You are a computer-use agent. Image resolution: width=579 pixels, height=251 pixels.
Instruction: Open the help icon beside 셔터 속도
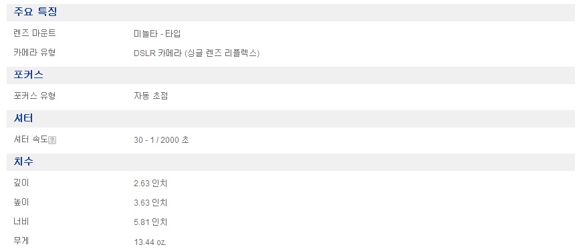point(52,140)
